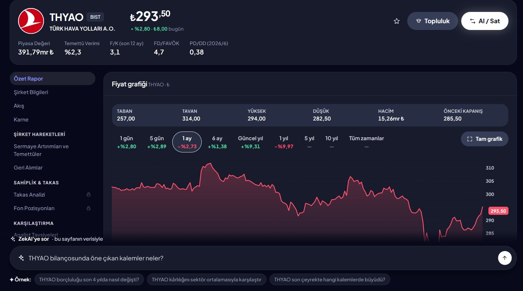Click the lock icon beside Fon Pozisyonları
Screen dimensions: 523x291
point(89,208)
